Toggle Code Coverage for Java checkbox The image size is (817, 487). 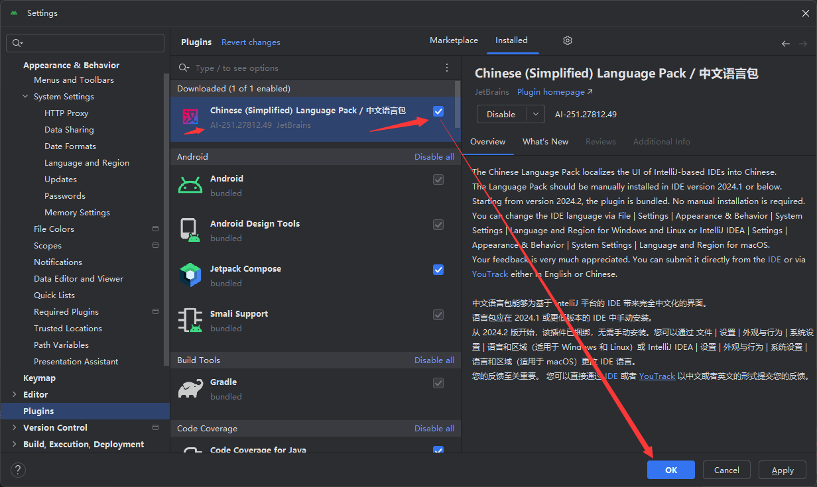[x=438, y=451]
